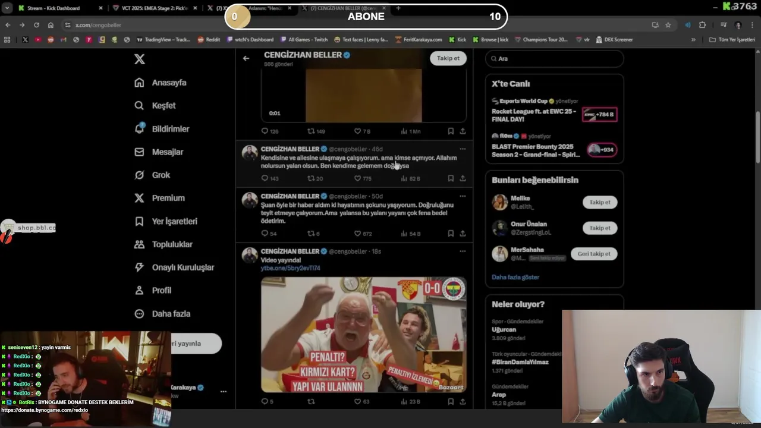This screenshot has width=761, height=428.
Task: Open the ytbe.one/5bry2evTi74 link
Action: (x=290, y=268)
